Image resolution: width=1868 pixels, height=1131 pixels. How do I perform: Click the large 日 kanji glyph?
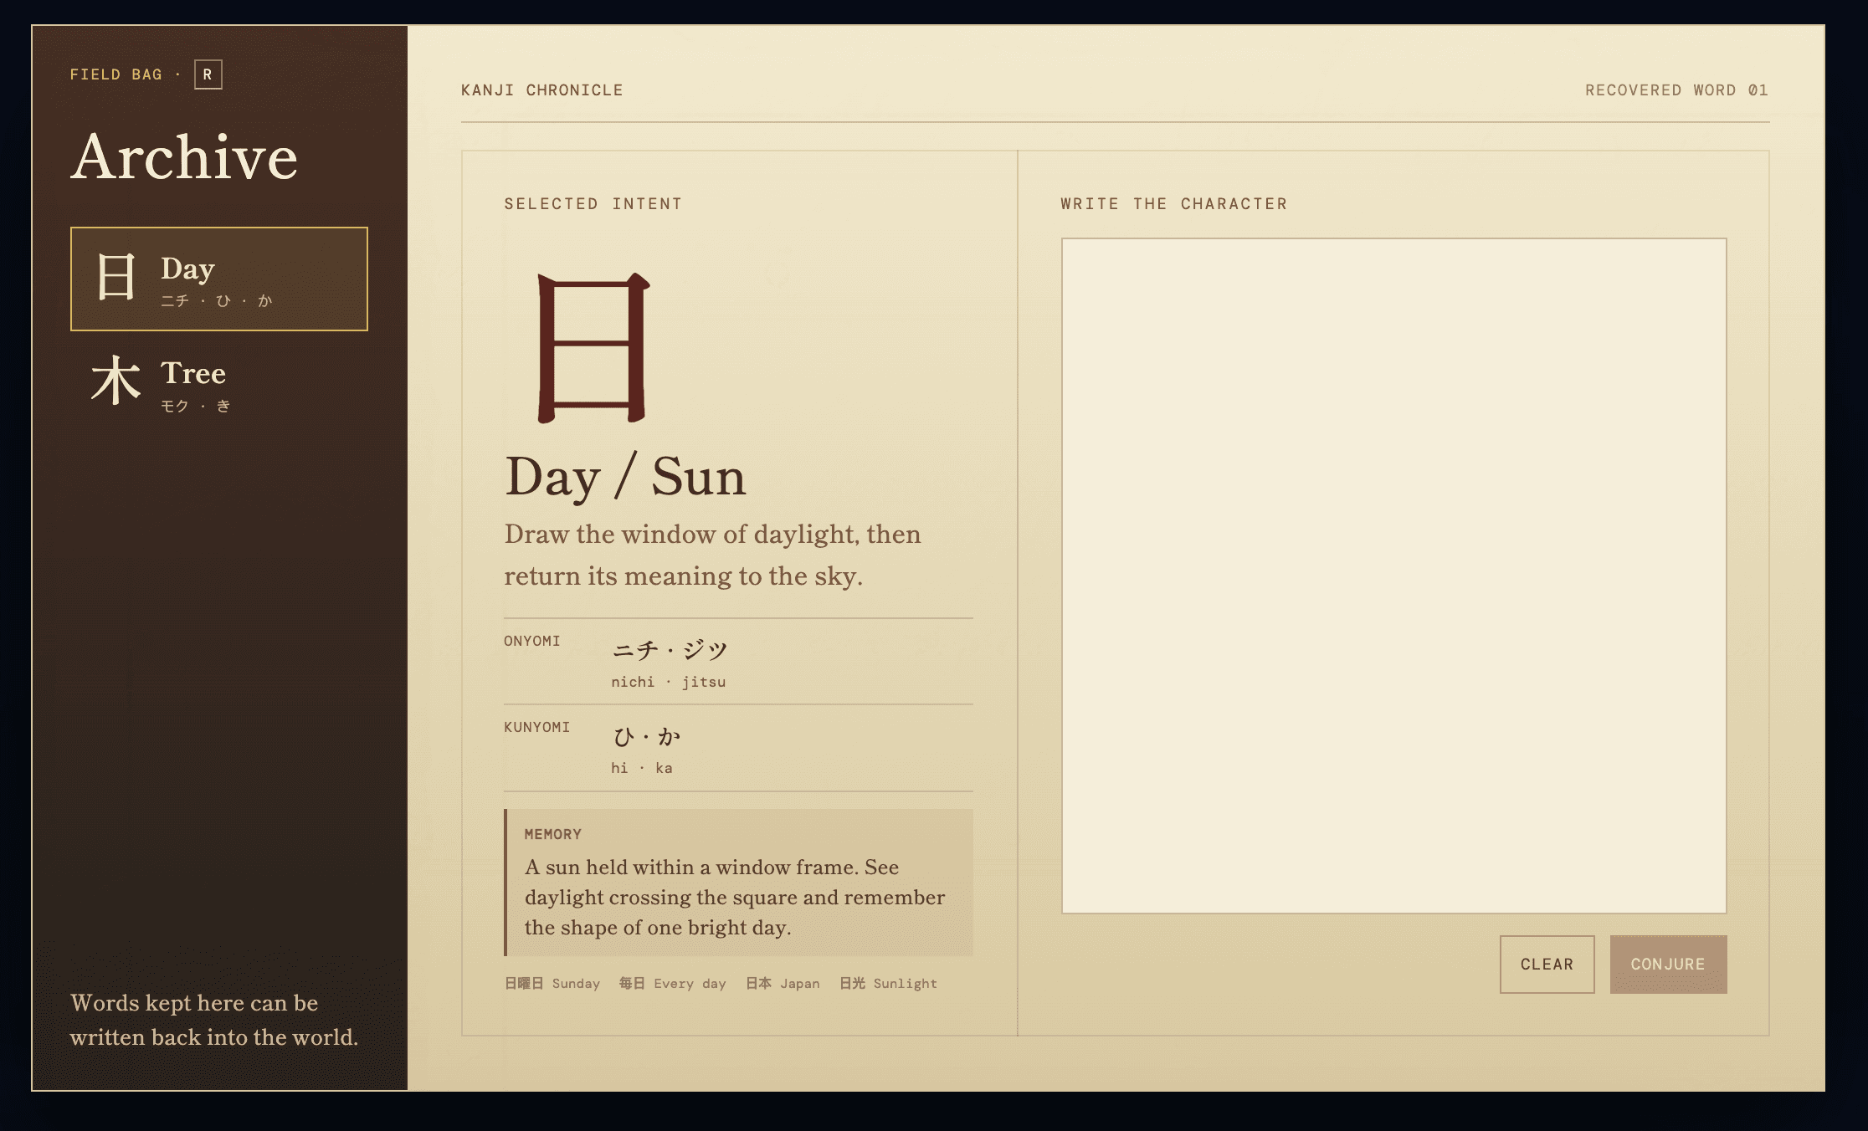click(593, 348)
